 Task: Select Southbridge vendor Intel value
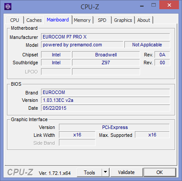pyautogui.click(x=56, y=63)
